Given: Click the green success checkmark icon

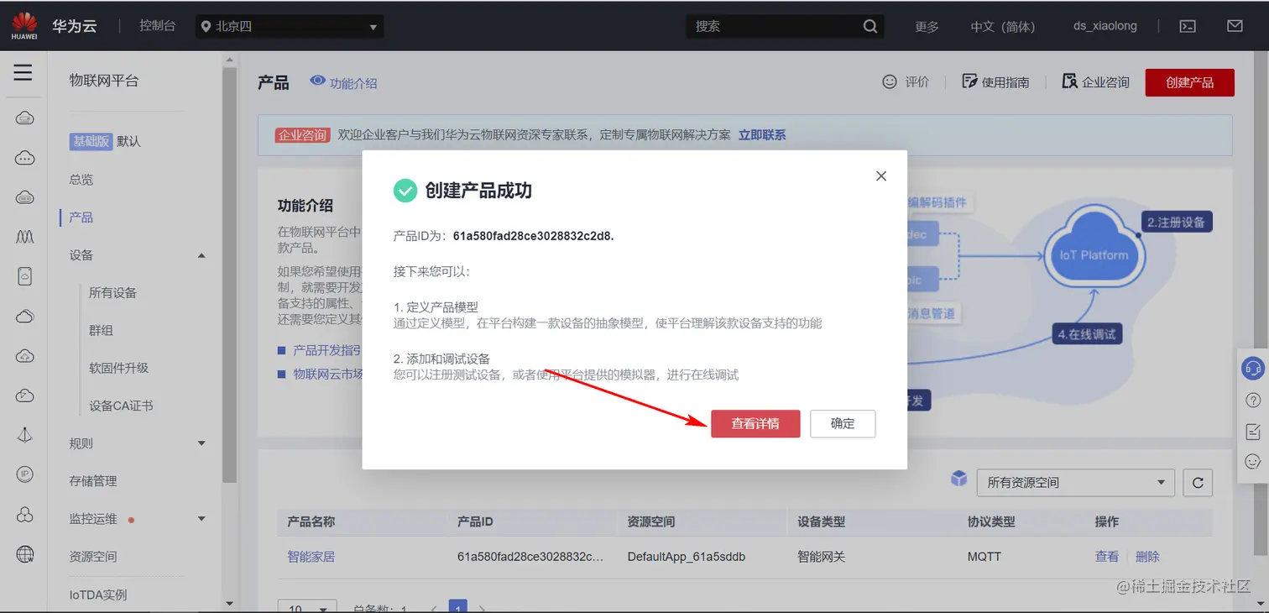Looking at the screenshot, I should point(405,191).
